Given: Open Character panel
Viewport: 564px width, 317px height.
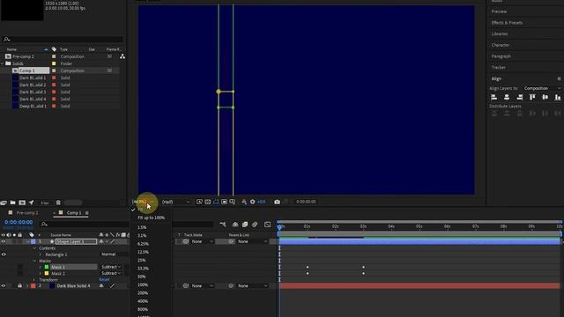Looking at the screenshot, I should coord(501,45).
